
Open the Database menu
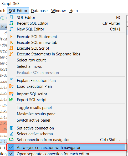point(39,11)
